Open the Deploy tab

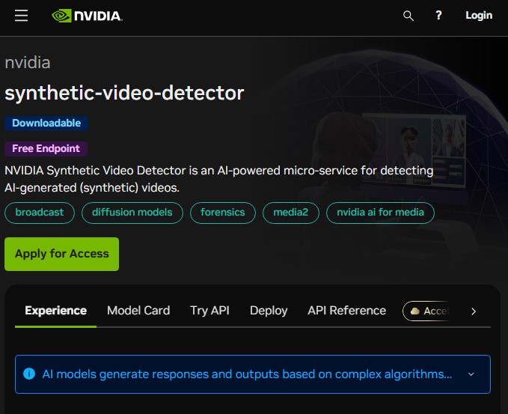[x=269, y=311]
